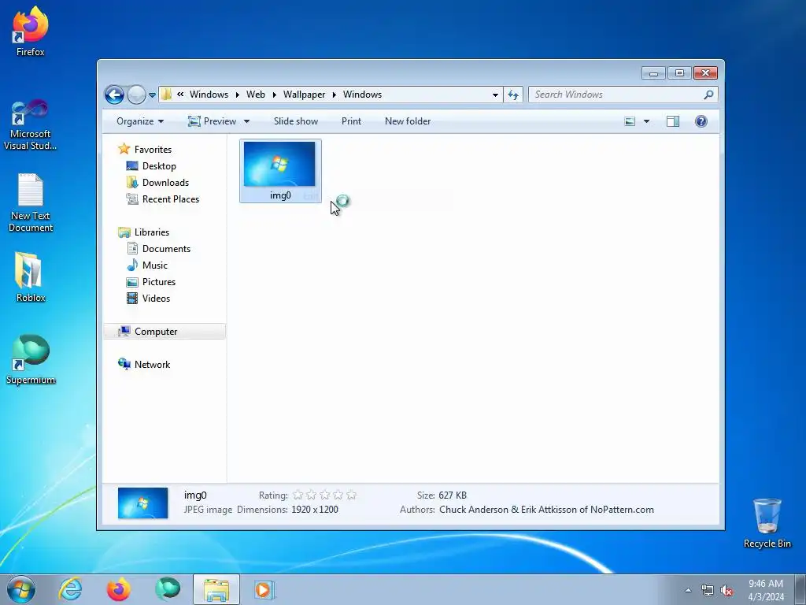Open address bar previous locations dropdown
The width and height of the screenshot is (806, 605).
coord(495,95)
